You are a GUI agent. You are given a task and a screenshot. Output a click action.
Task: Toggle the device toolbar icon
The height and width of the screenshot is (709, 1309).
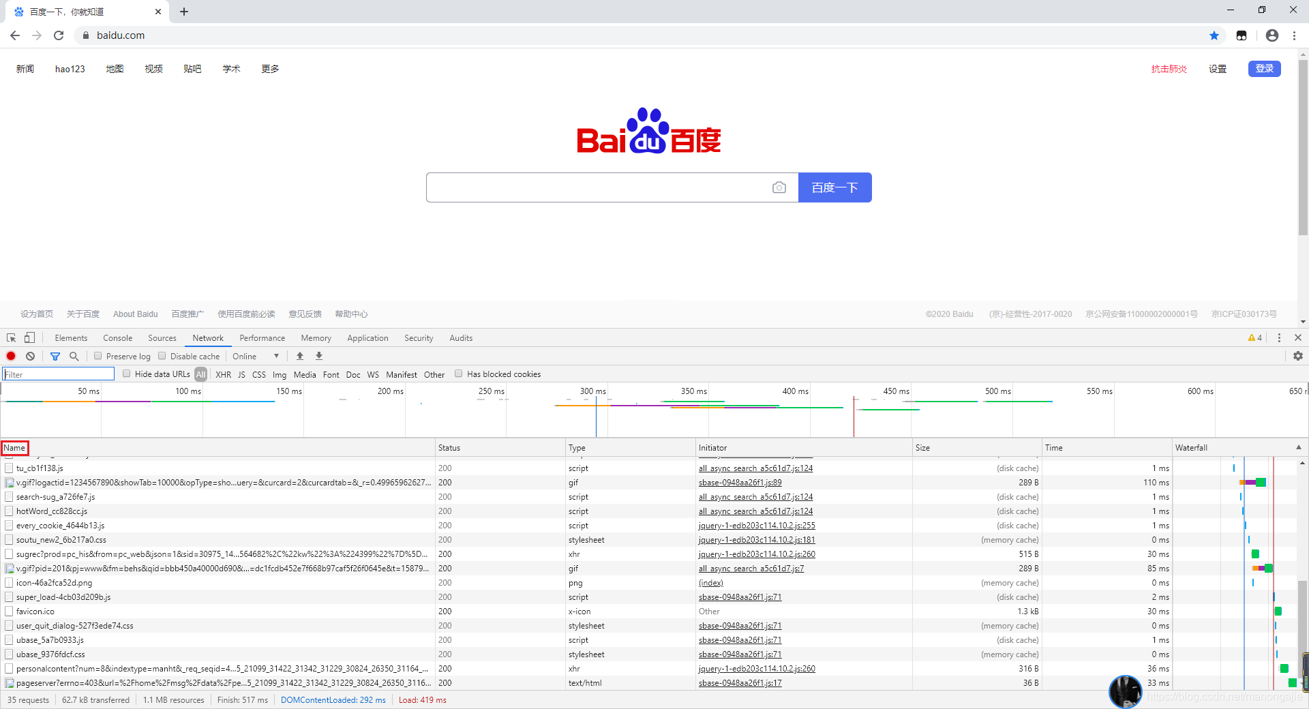[29, 338]
